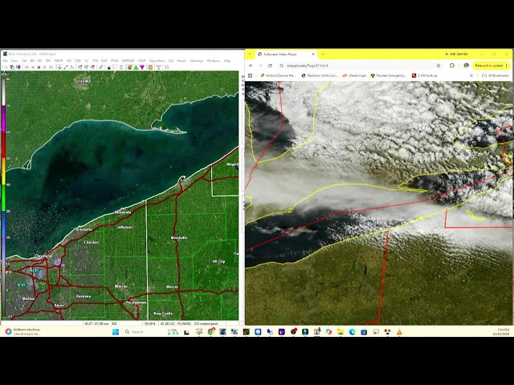This screenshot has width=514, height=385.
Task: Open Android Device Ma... bookmark
Action: tap(278, 75)
